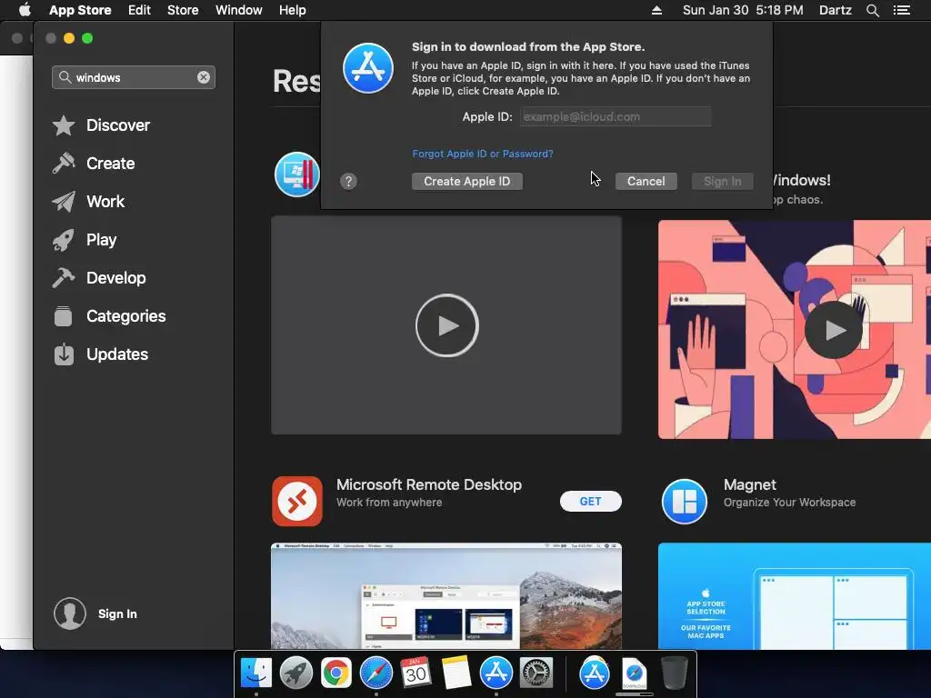This screenshot has width=931, height=698.
Task: Open Finder from the Dock
Action: point(256,673)
